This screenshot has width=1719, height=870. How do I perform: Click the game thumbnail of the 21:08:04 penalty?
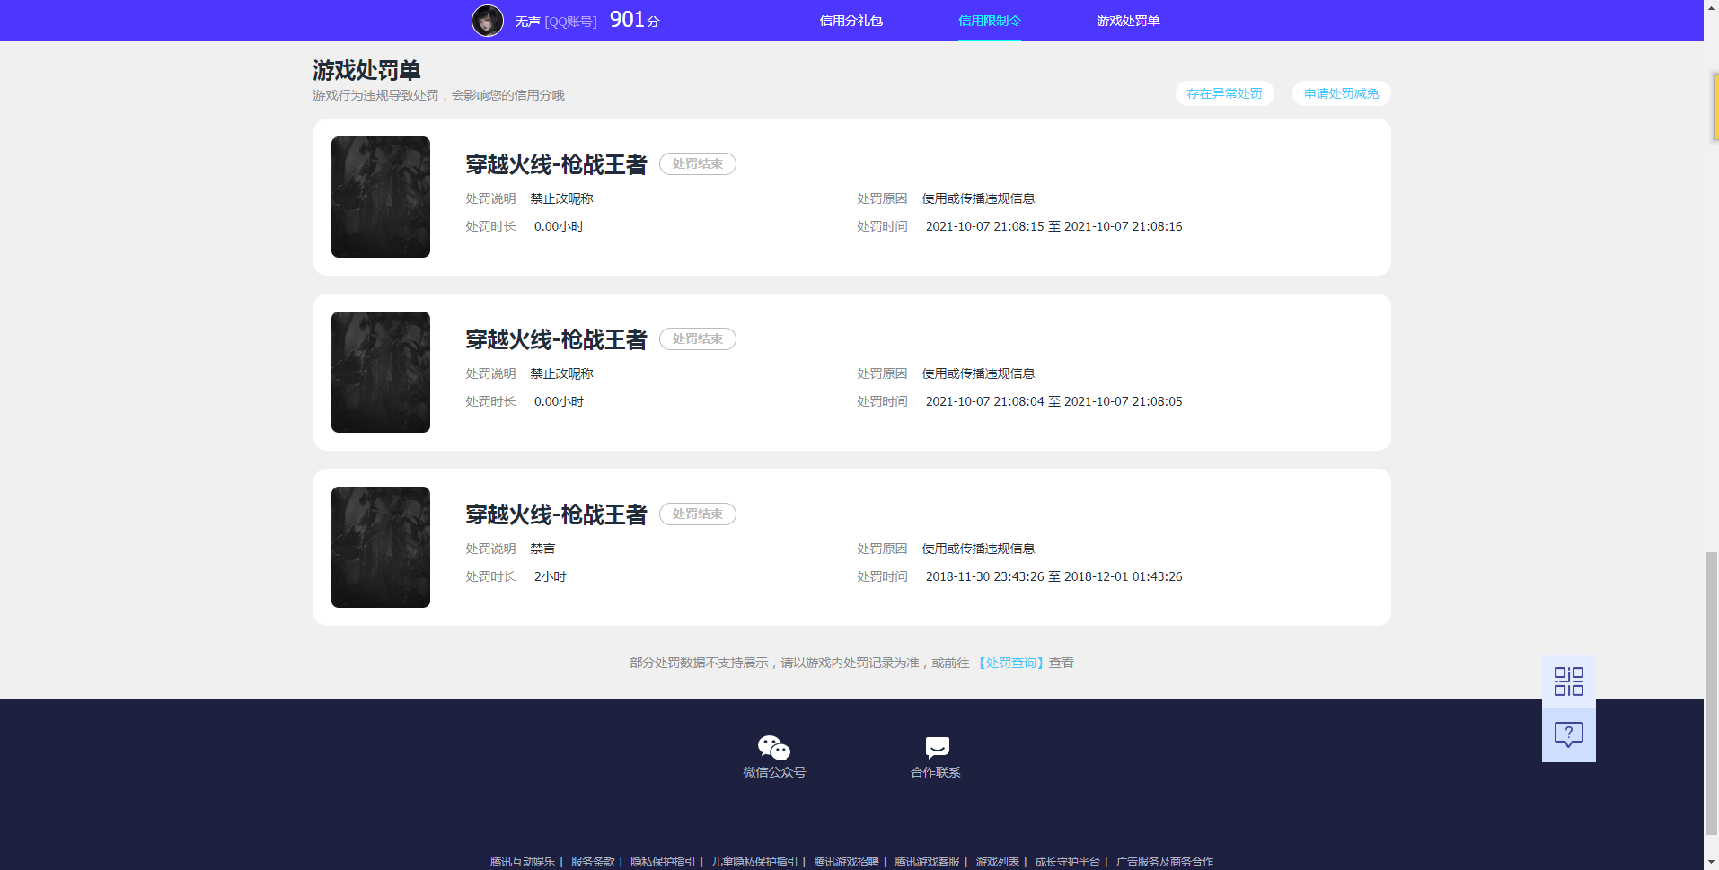pos(381,372)
